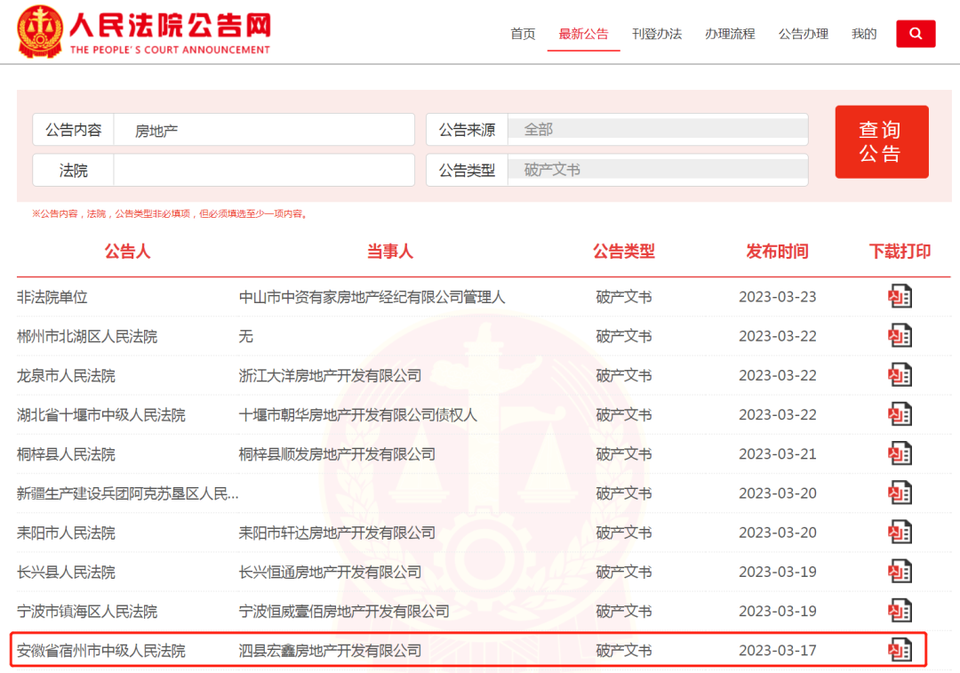Download PDF for 新疆生产建设兵团 row

[900, 493]
